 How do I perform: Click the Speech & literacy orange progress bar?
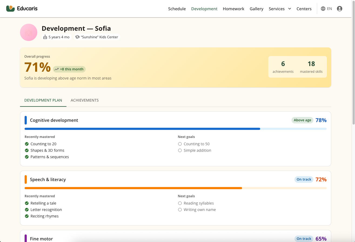(x=133, y=188)
